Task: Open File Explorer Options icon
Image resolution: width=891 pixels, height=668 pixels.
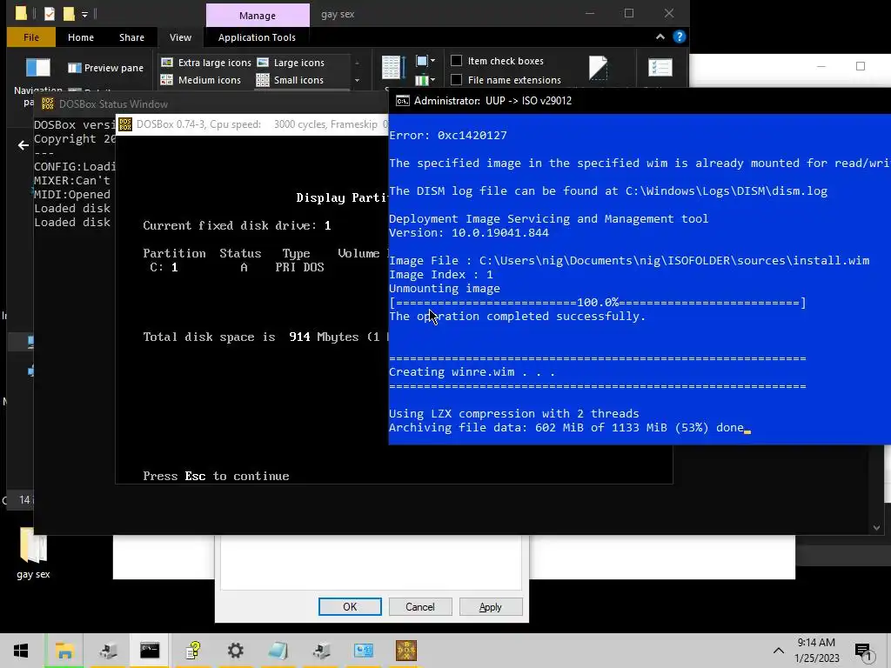Action: click(660, 68)
